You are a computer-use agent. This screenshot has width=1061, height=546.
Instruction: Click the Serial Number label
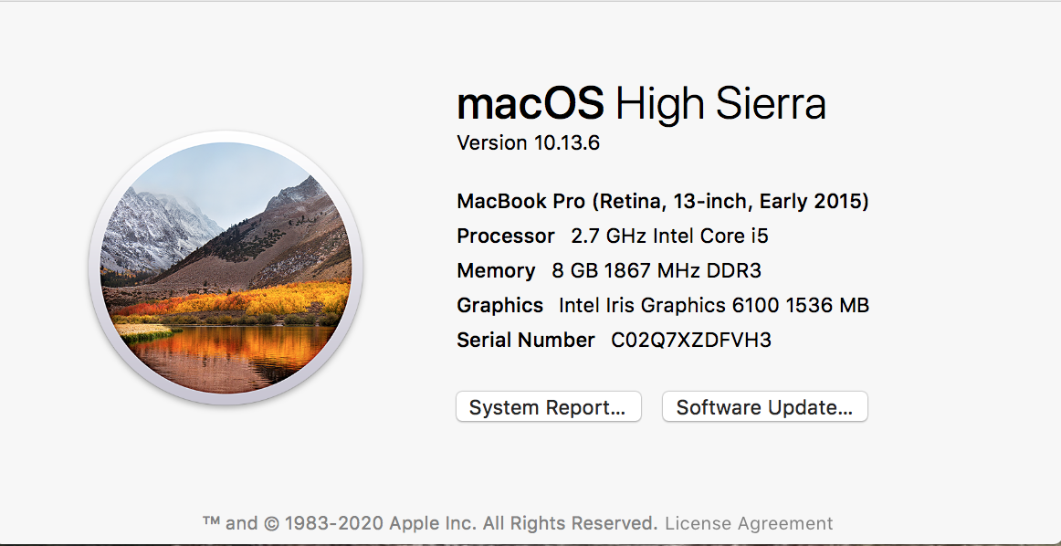(525, 340)
